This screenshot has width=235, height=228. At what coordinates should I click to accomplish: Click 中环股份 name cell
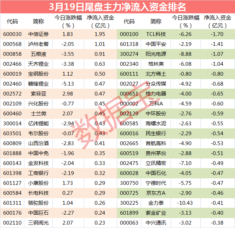[x=156, y=114]
